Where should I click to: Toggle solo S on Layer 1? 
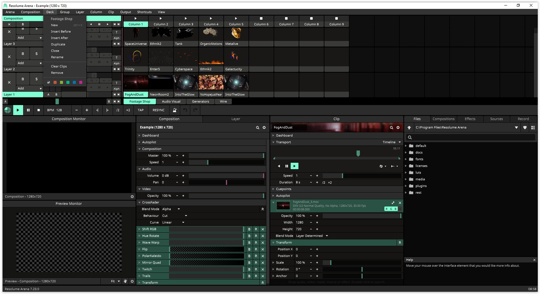pos(36,79)
